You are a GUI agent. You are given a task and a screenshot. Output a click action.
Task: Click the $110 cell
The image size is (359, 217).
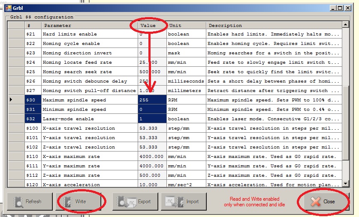[x=33, y=157]
